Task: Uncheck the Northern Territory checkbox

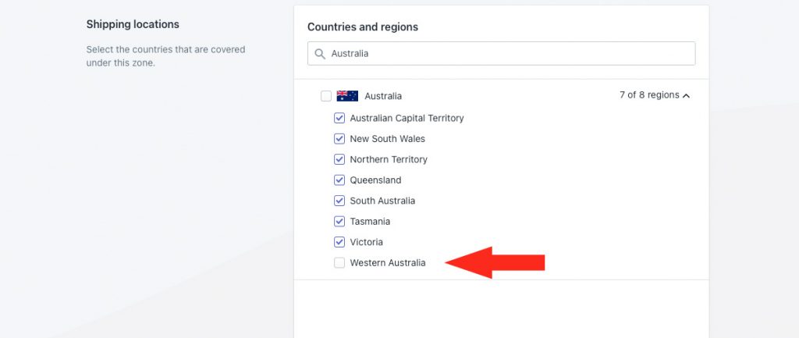Action: tap(339, 159)
